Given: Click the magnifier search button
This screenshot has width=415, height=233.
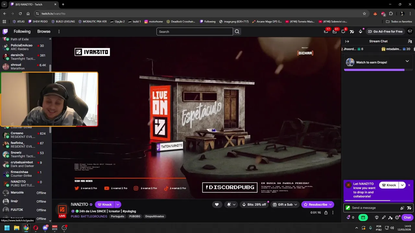Looking at the screenshot, I should pyautogui.click(x=237, y=31).
